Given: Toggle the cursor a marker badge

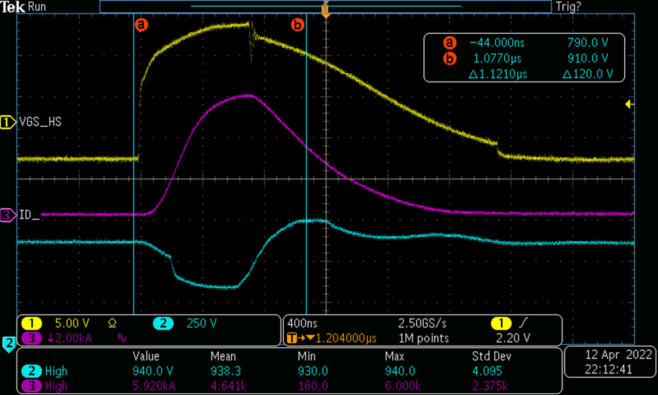Looking at the screenshot, I should click(x=142, y=25).
